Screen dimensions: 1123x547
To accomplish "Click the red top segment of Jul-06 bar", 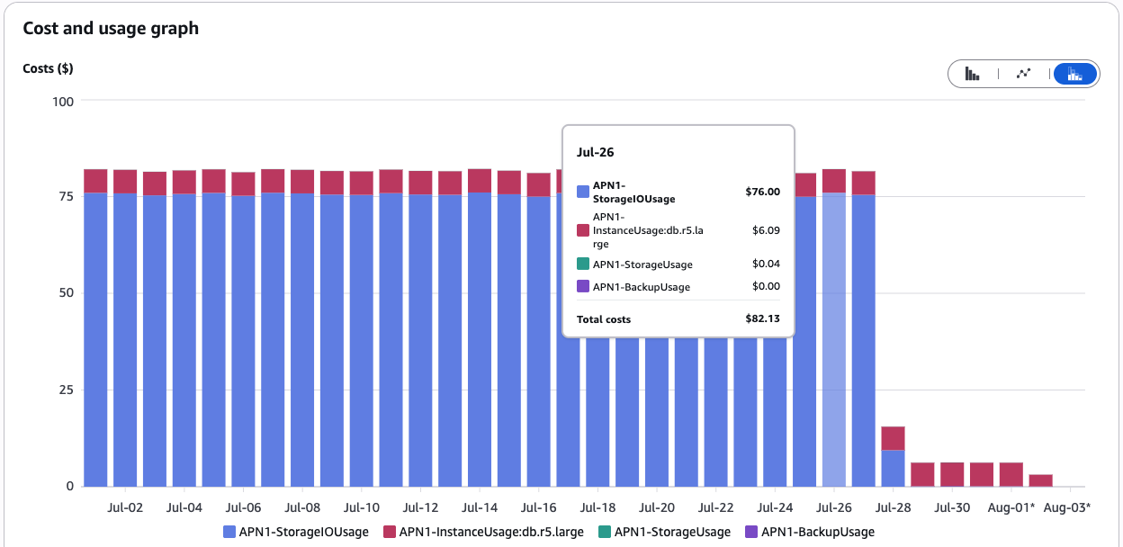I will tap(243, 184).
